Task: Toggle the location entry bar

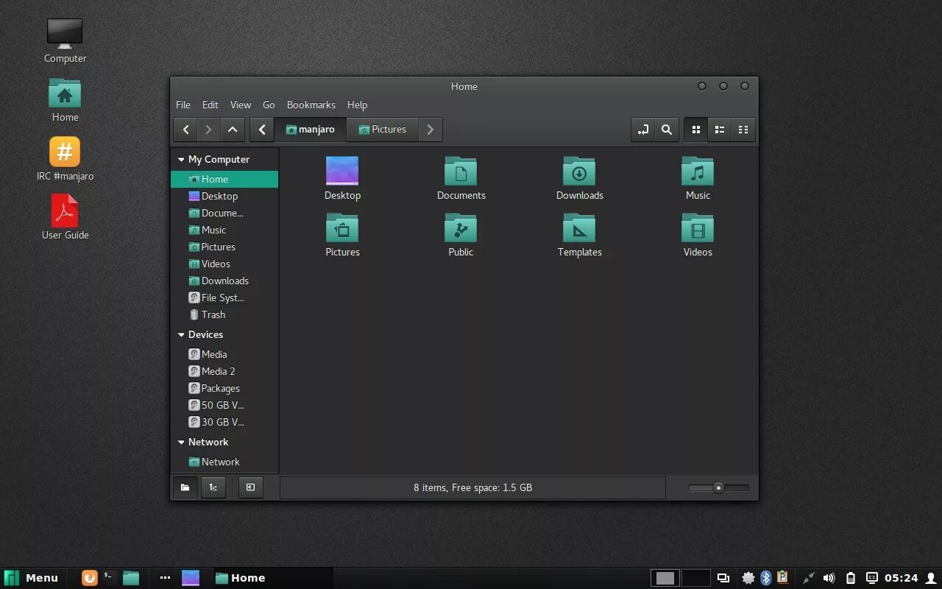Action: 643,129
